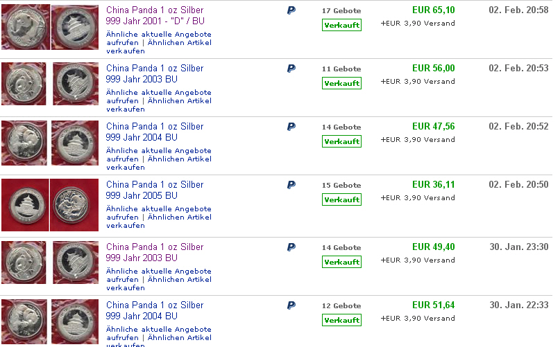Click Ähnliche aktuelle Angebote under 2001 listing

(x=158, y=34)
